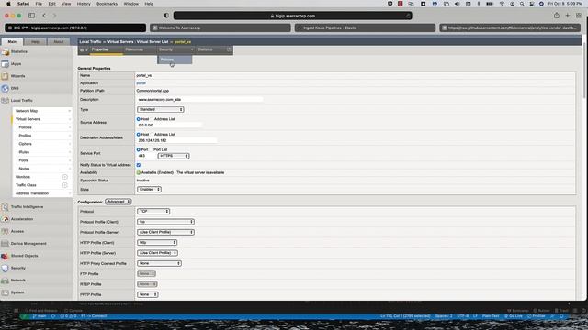Open the Local Traffic sidebar icon
Image resolution: width=588 pixels, height=330 pixels.
(6, 101)
